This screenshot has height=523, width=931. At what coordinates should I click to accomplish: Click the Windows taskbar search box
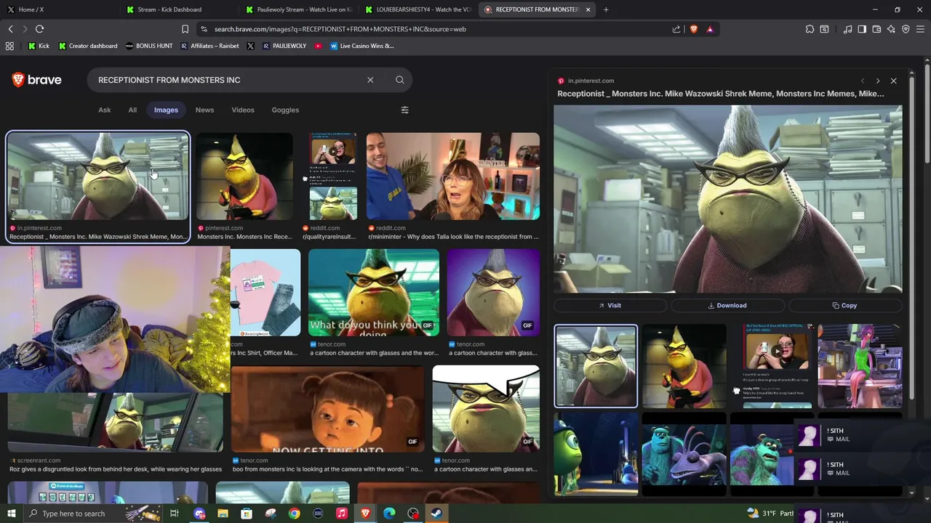click(x=92, y=514)
